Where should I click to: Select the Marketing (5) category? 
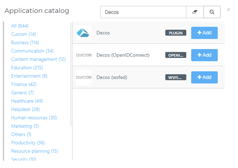tap(25, 126)
